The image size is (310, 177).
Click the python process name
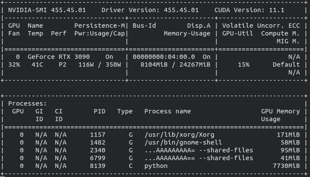click(156, 166)
